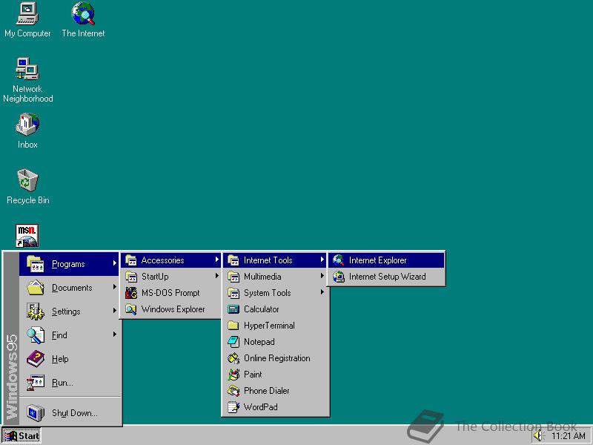Open My Computer from the desktop

(27, 15)
